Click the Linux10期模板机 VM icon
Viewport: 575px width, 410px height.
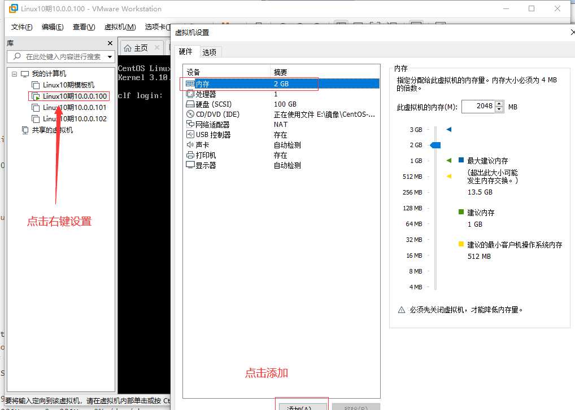click(36, 85)
